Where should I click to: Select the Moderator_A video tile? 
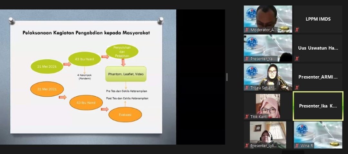pos(268,19)
